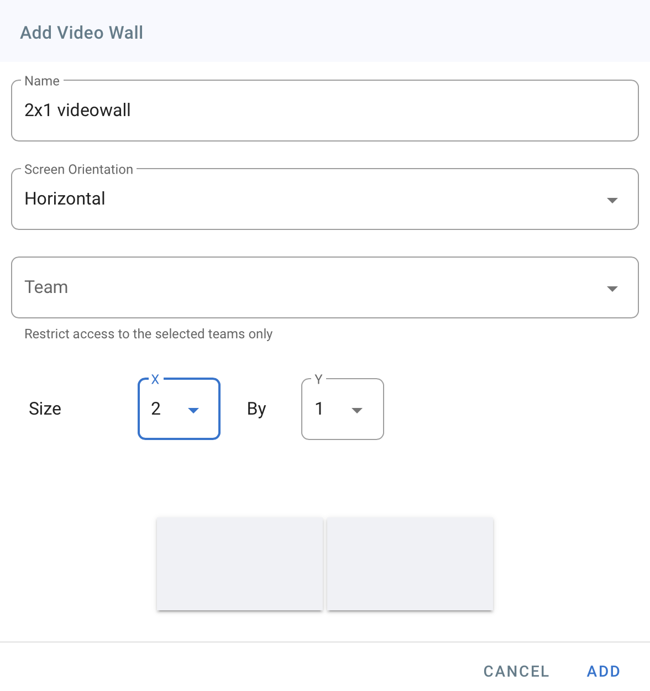Viewport: 650px width, 691px height.
Task: Click the selected value 2 in X field
Action: point(156,409)
